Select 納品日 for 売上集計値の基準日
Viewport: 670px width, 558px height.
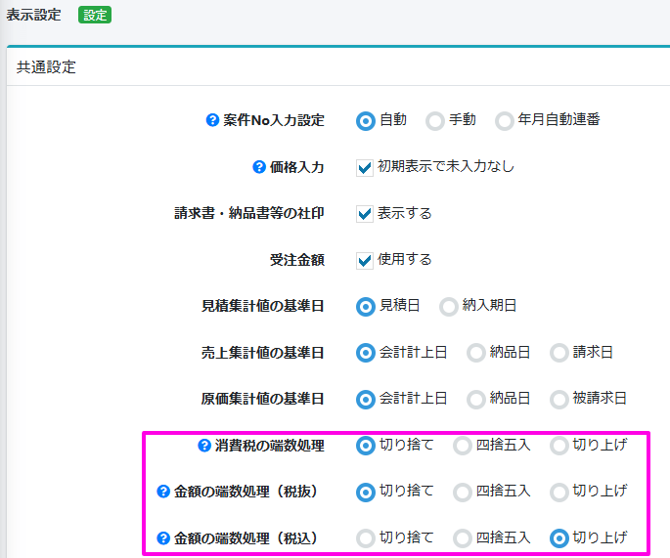(476, 353)
